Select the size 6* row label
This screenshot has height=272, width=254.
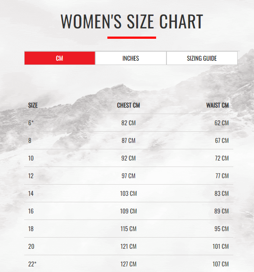[31, 123]
